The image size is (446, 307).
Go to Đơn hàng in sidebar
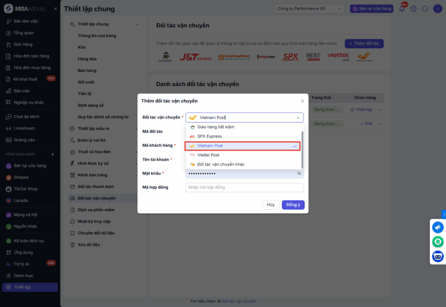click(x=23, y=44)
